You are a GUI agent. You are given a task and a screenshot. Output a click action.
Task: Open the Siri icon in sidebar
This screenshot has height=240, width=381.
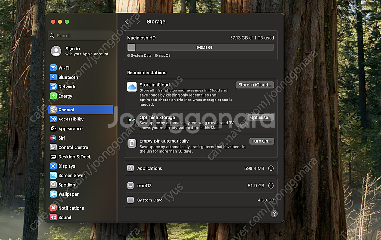coord(53,138)
